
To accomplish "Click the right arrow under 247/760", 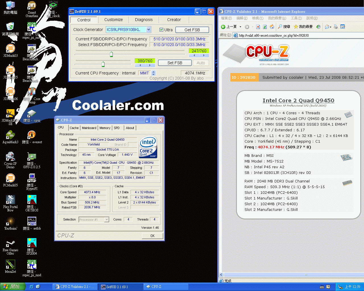I will (x=204, y=55).
